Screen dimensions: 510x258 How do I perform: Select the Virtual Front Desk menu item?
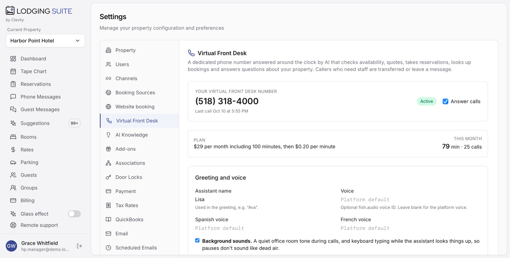coord(139,121)
